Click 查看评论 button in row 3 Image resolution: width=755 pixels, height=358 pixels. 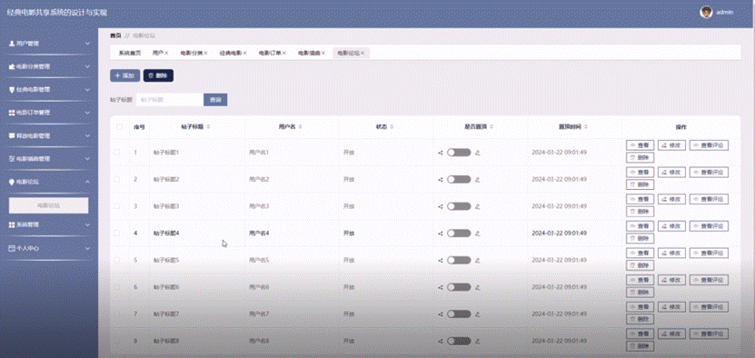pyautogui.click(x=709, y=199)
